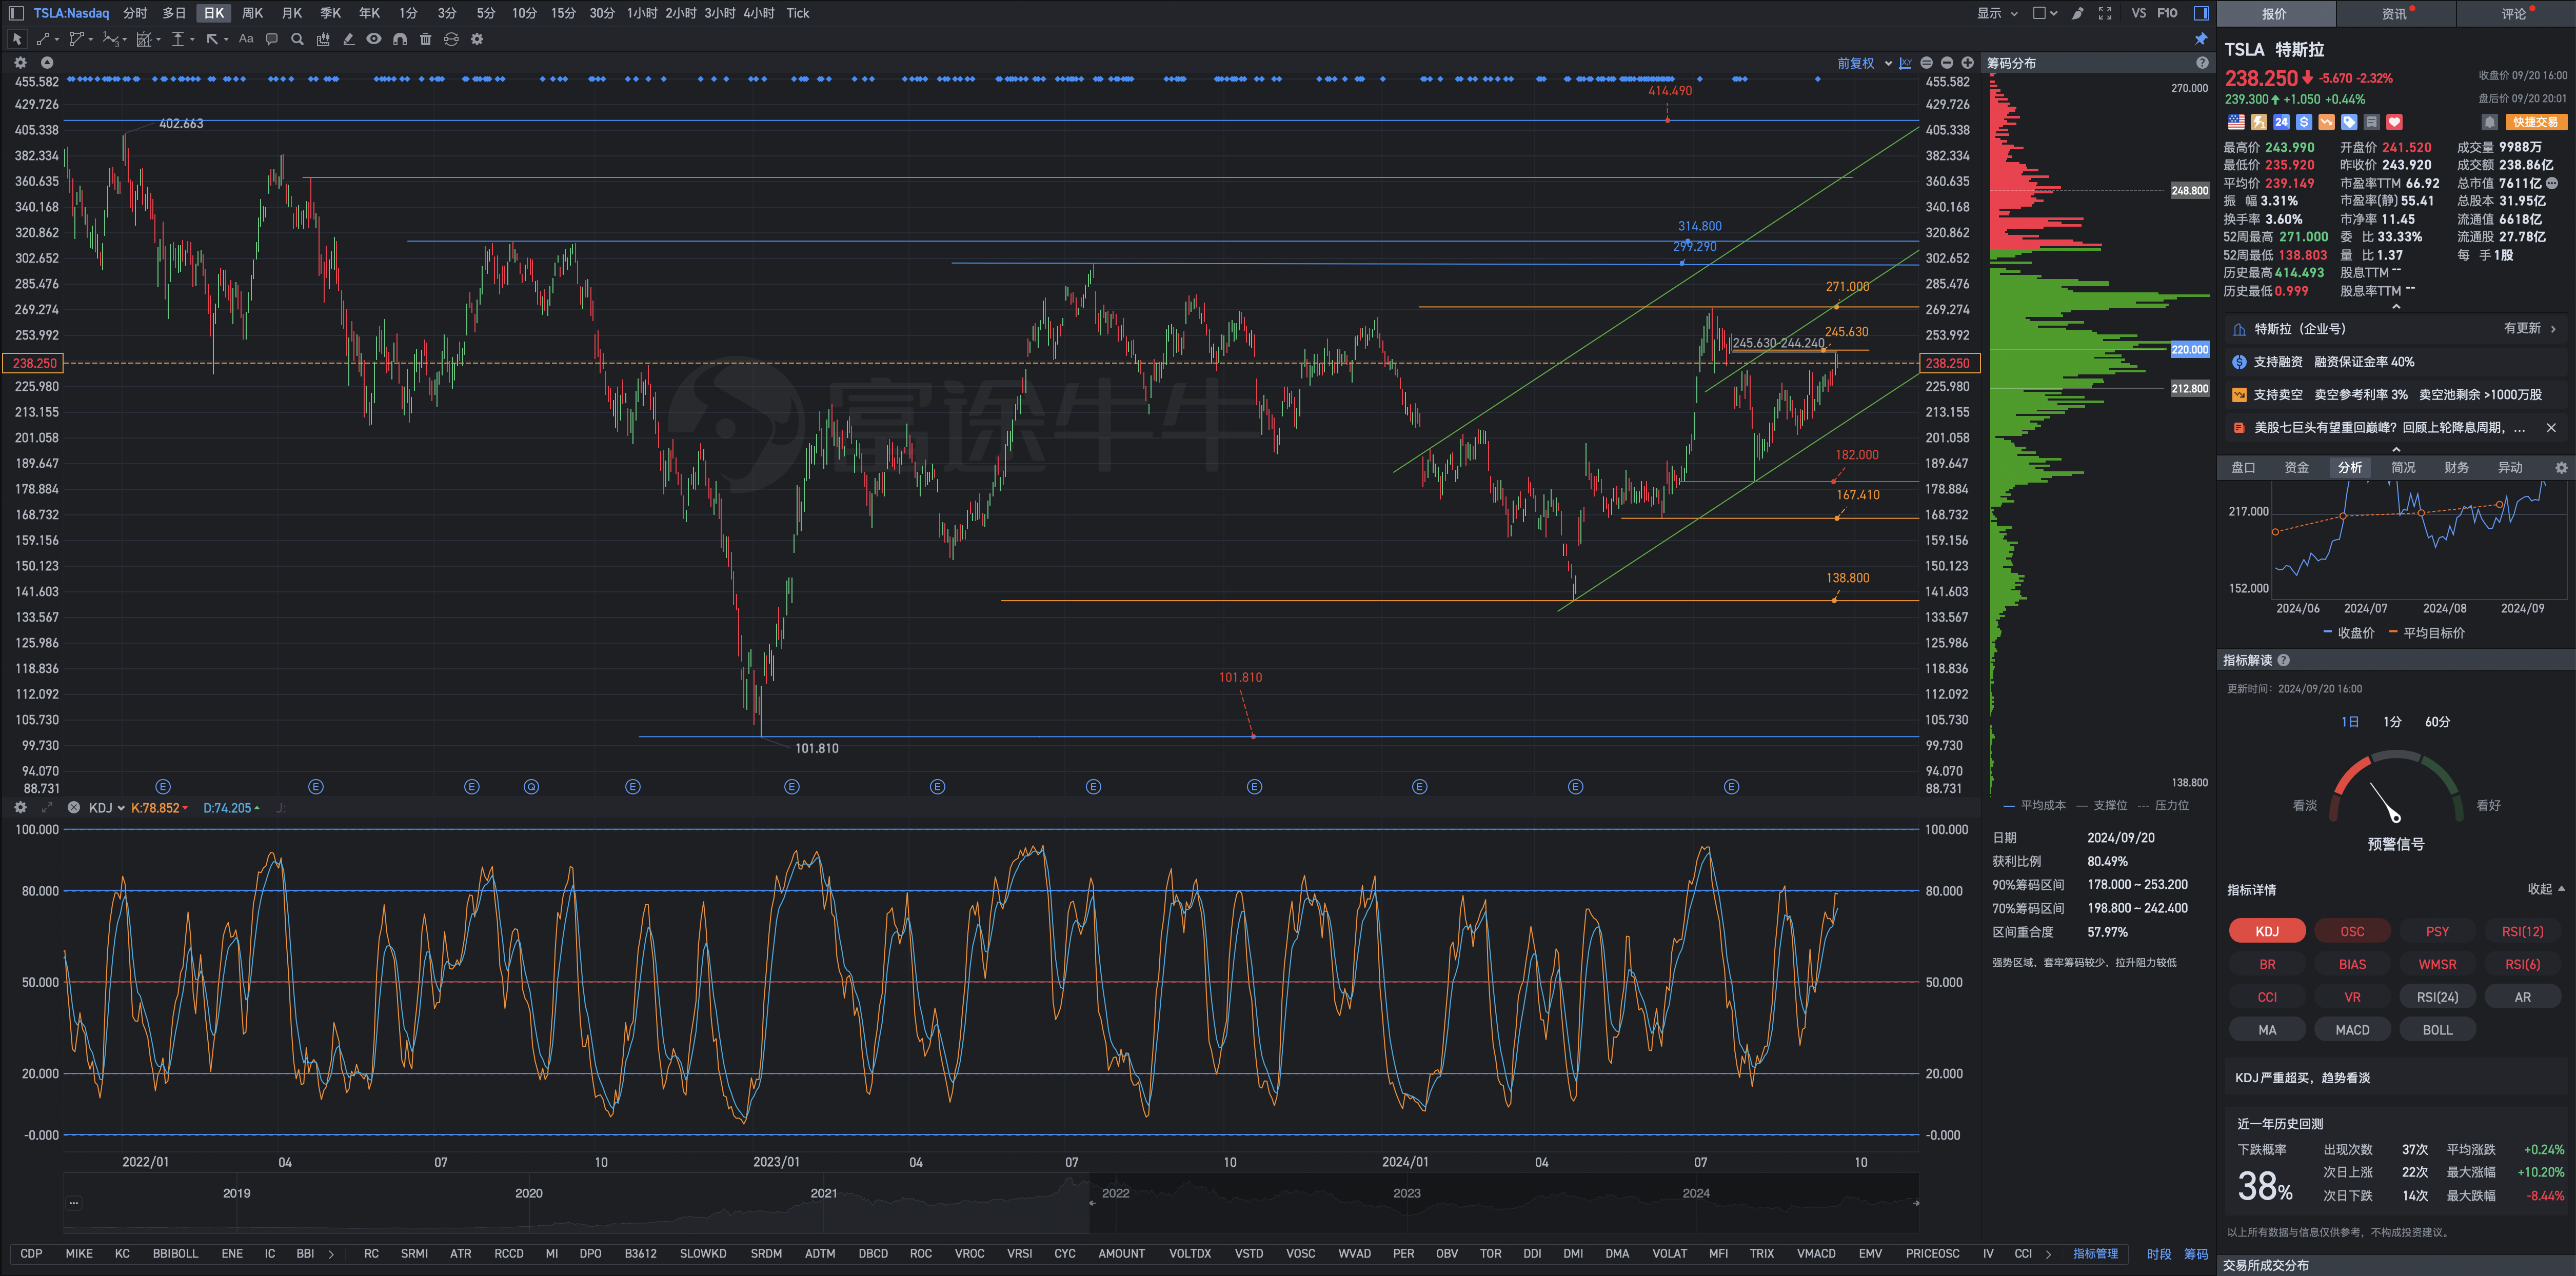Click the highlighter pen drawing tool

coord(348,39)
